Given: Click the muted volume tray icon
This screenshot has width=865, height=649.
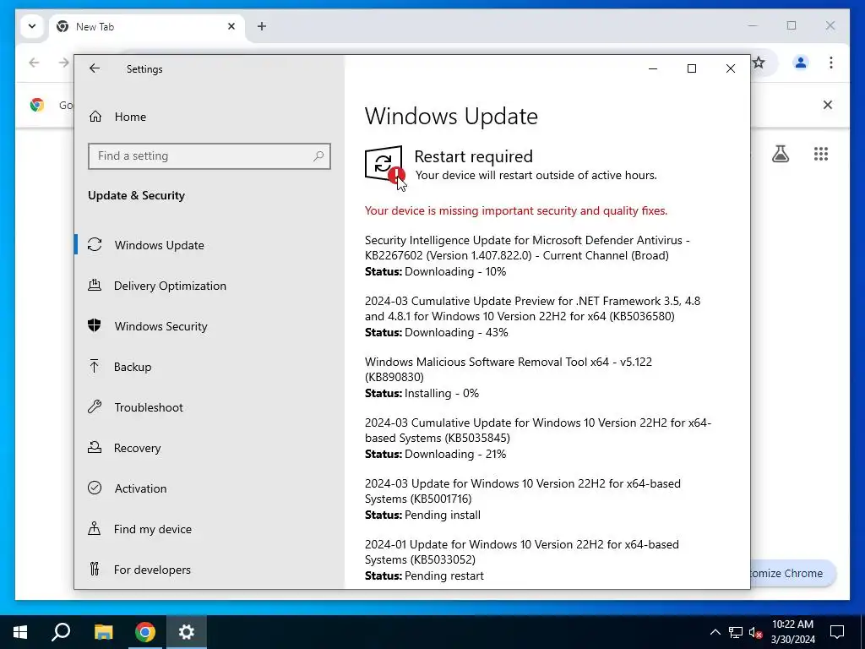Looking at the screenshot, I should pos(755,632).
